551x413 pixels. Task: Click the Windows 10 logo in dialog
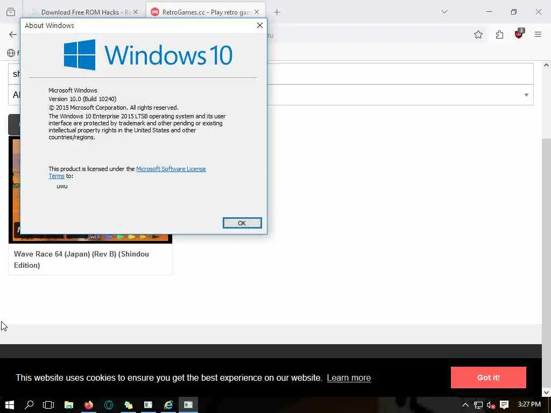point(148,55)
